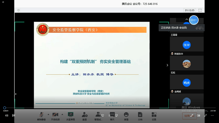Screen dimensions: 219x123
Task: Turn on camera via 开启视频
Action: (x=55, y=116)
